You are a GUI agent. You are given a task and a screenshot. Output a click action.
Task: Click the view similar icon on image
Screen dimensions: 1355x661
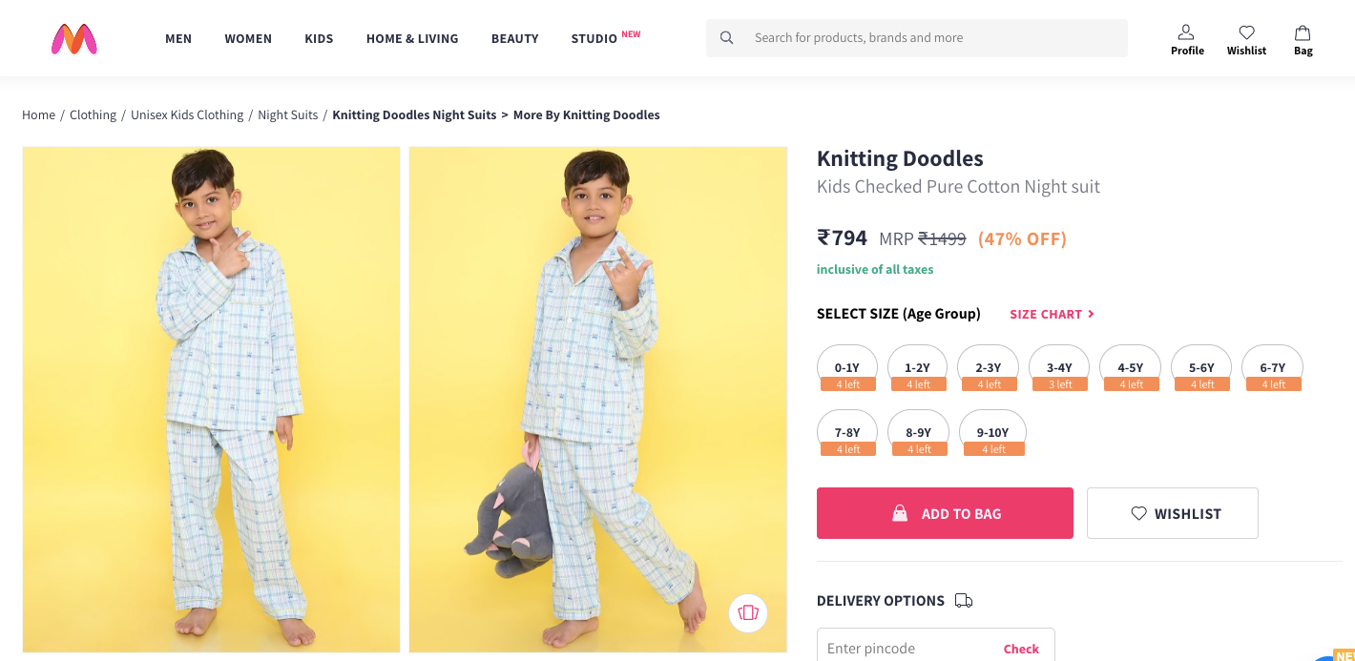tap(748, 612)
